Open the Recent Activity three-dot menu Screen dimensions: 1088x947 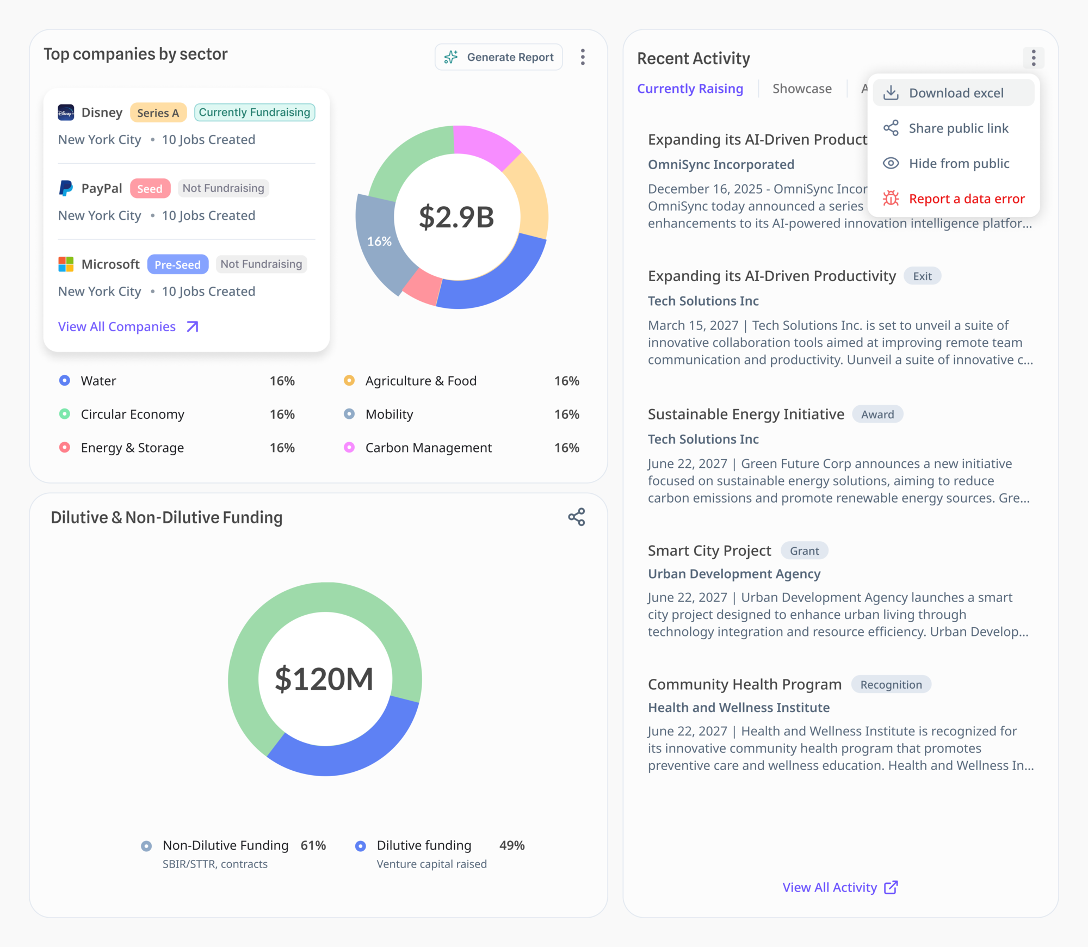point(1034,58)
